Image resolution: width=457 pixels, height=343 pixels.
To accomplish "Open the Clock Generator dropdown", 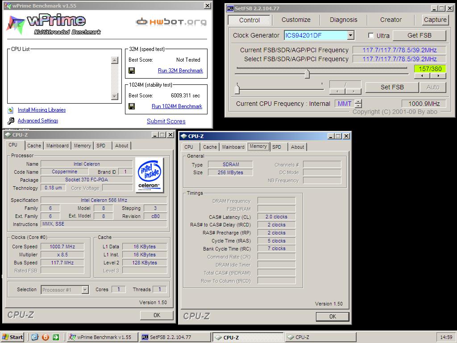I will (351, 35).
